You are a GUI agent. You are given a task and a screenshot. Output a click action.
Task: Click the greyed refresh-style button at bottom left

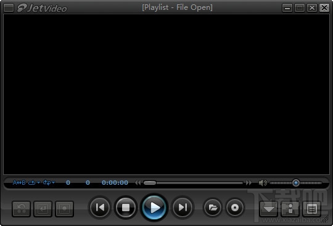pos(21,209)
